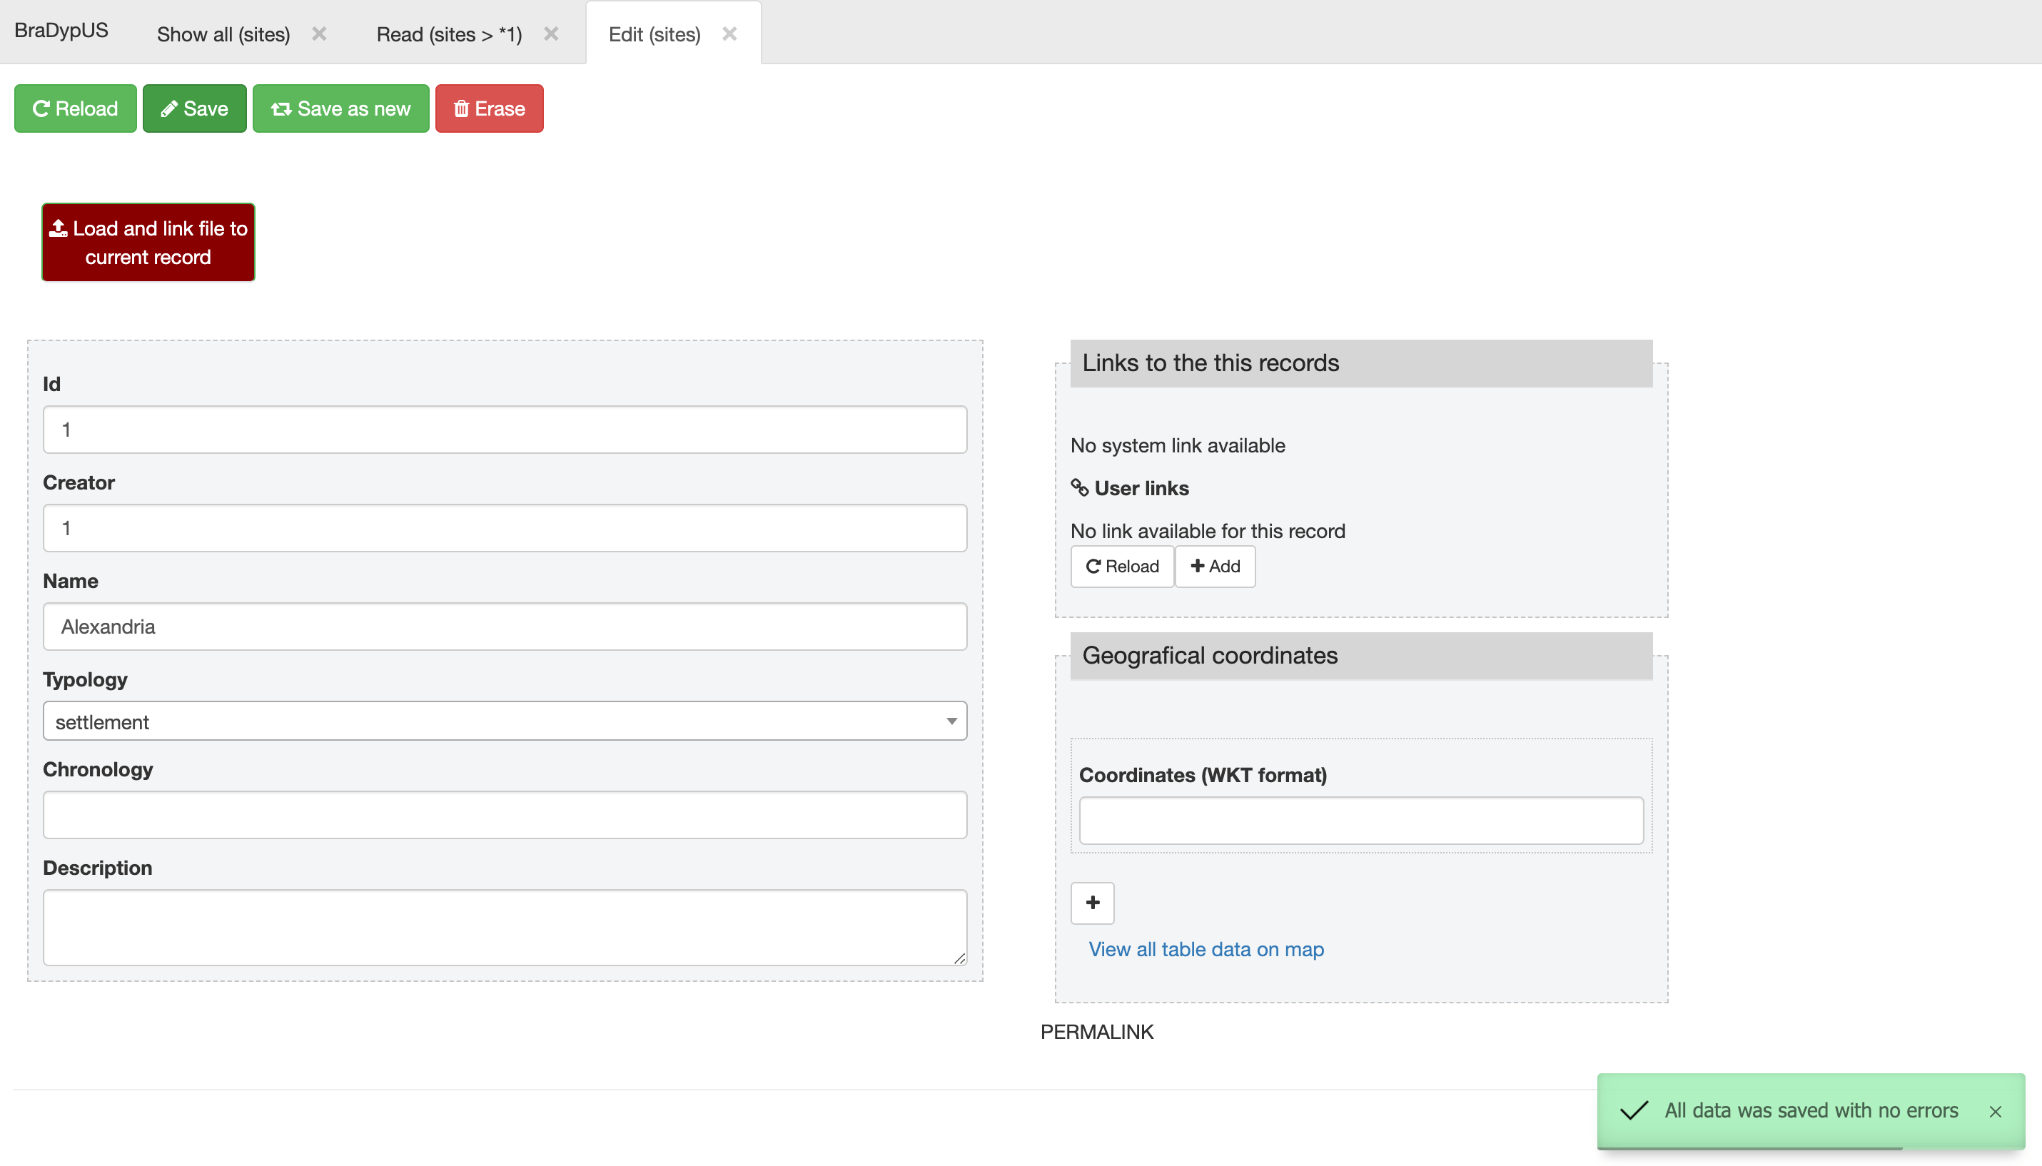The width and height of the screenshot is (2042, 1166).
Task: Click Load and link file upload button
Action: tap(148, 242)
